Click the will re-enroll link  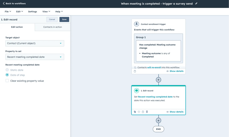[x=154, y=67]
